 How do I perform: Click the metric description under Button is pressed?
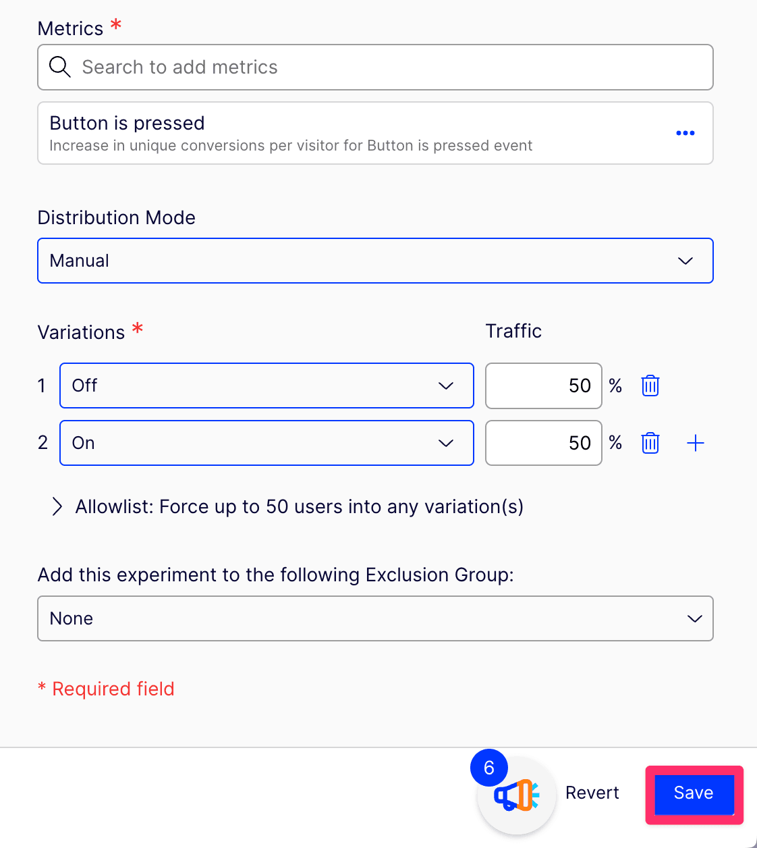(291, 146)
